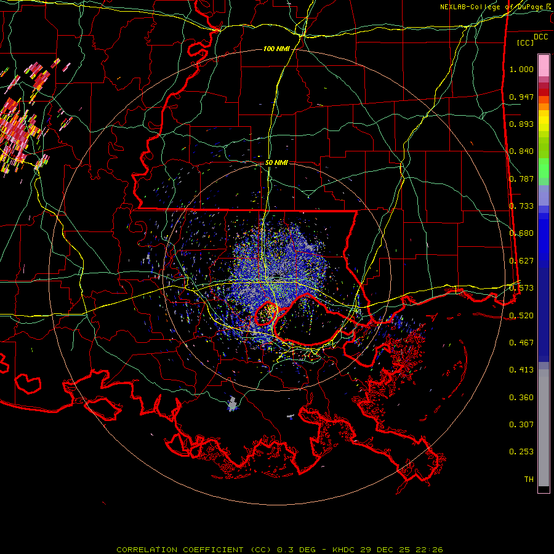This screenshot has width=554, height=554.
Task: Click the 'DCC' product label
Action: [540, 37]
